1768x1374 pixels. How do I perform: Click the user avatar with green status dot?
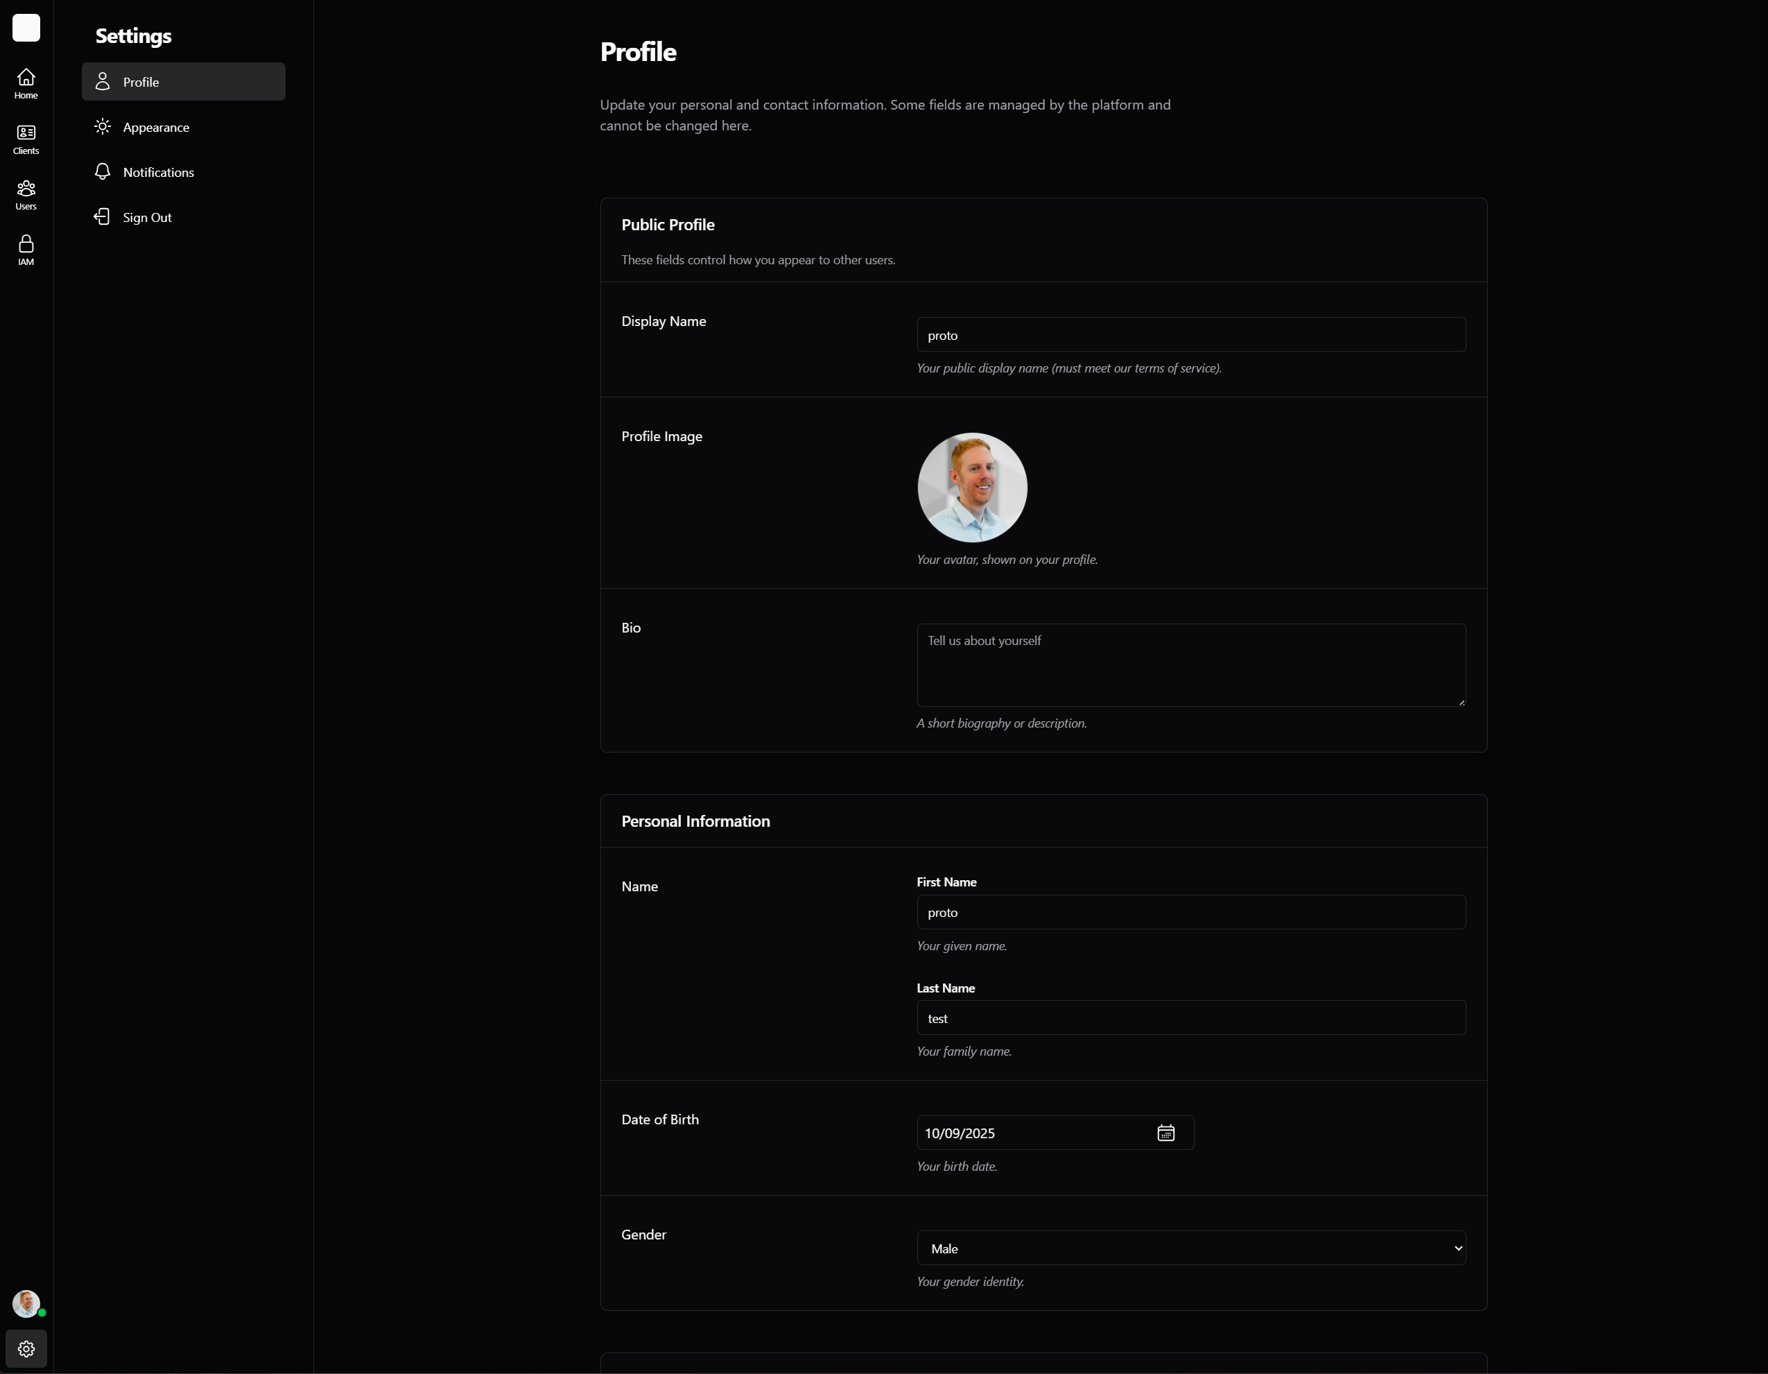click(26, 1303)
